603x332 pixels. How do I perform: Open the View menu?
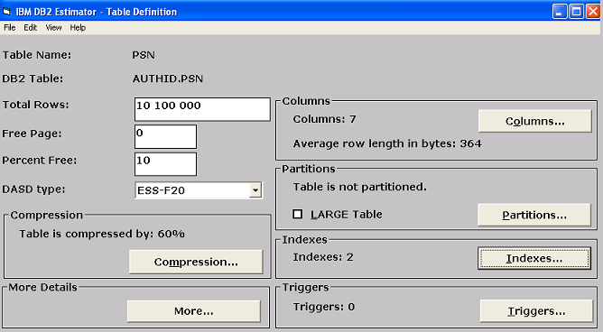(x=53, y=28)
